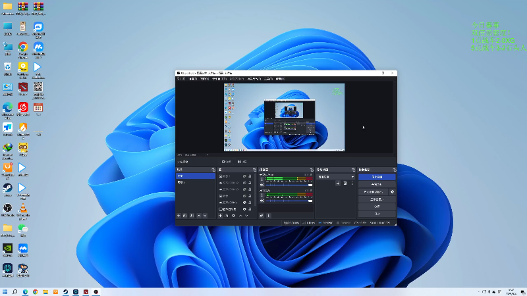Toggle visibility eye of top source row
Image resolution: width=527 pixels, height=296 pixels.
(x=244, y=176)
